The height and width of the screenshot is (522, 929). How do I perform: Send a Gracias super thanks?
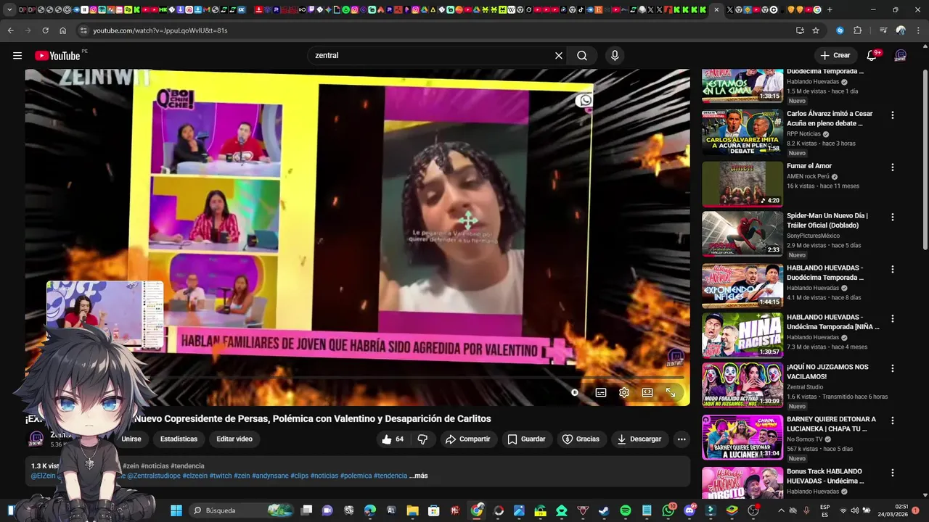(x=581, y=439)
